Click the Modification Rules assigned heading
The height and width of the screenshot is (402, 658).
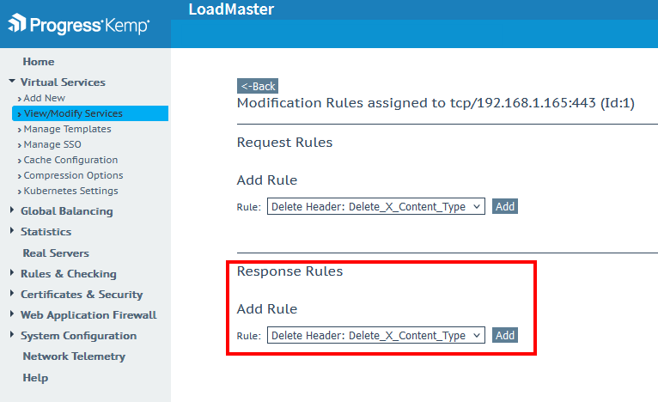[436, 103]
